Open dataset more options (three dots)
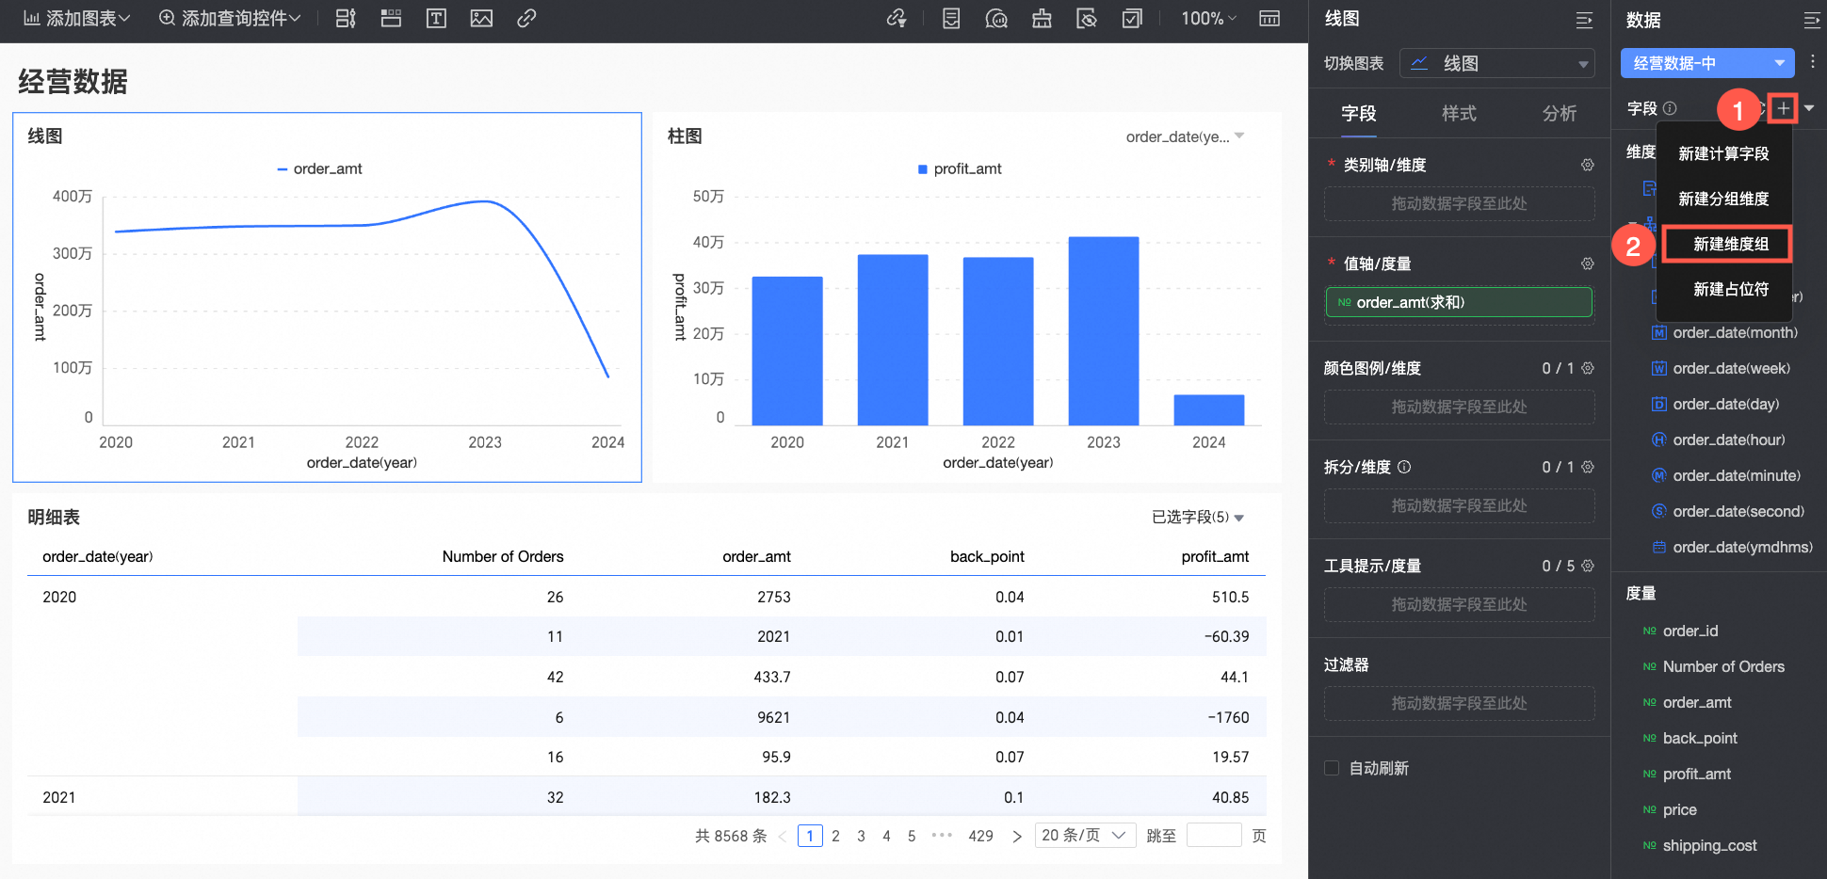This screenshot has height=879, width=1827. [1813, 61]
